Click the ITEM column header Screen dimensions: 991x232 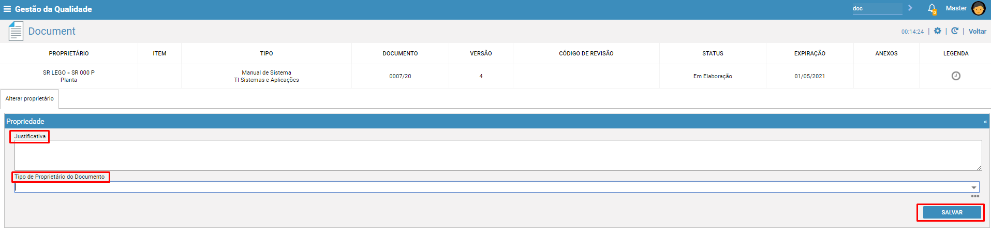coord(159,53)
